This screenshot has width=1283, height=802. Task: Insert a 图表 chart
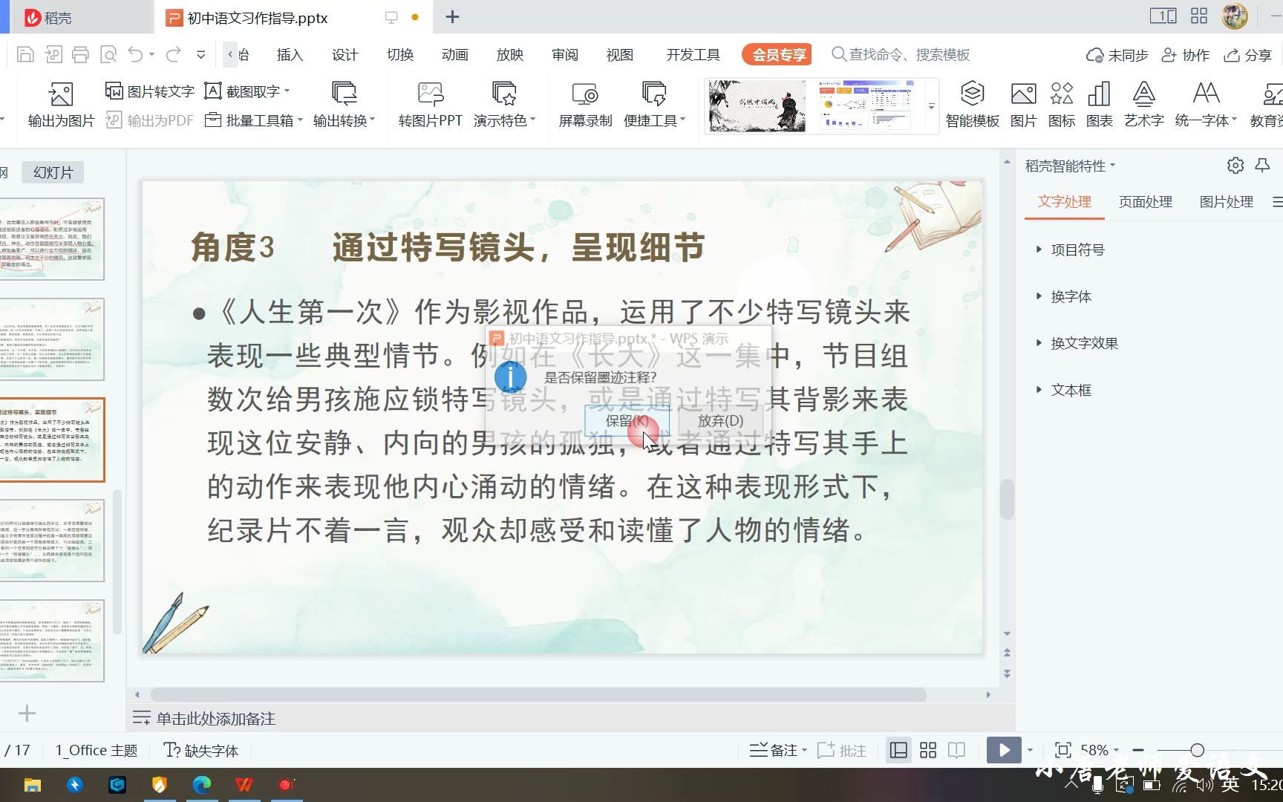point(1099,105)
